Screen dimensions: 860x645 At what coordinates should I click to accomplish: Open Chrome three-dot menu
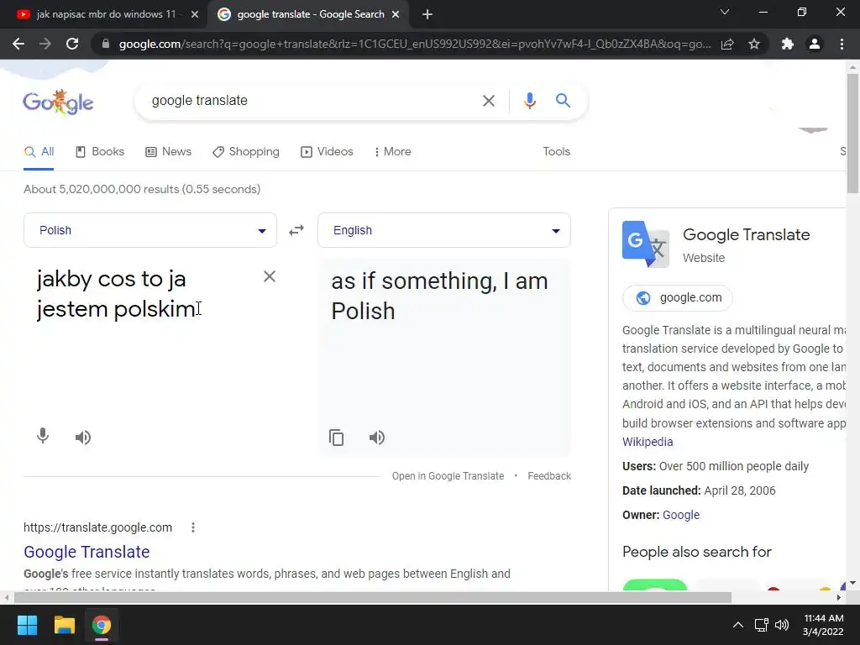(x=842, y=44)
